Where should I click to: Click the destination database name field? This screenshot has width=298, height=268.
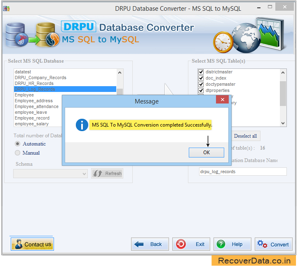coord(243,172)
